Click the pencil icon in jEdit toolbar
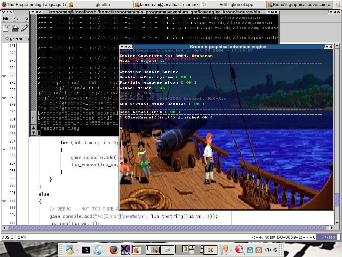The height and width of the screenshot is (257, 342). pyautogui.click(x=25, y=28)
